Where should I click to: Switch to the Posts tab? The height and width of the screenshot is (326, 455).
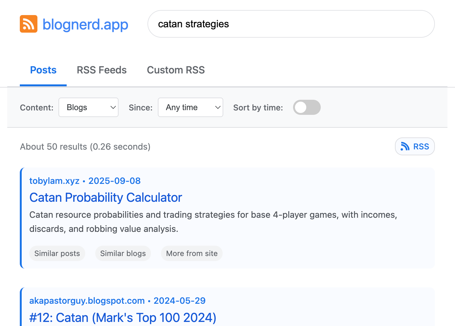point(43,70)
